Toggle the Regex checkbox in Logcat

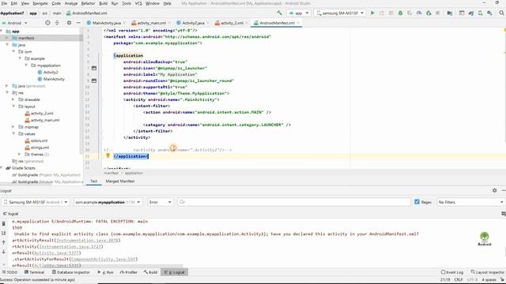(417, 202)
